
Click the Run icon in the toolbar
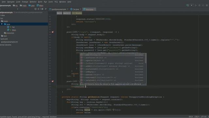pyautogui.click(x=196, y=5)
